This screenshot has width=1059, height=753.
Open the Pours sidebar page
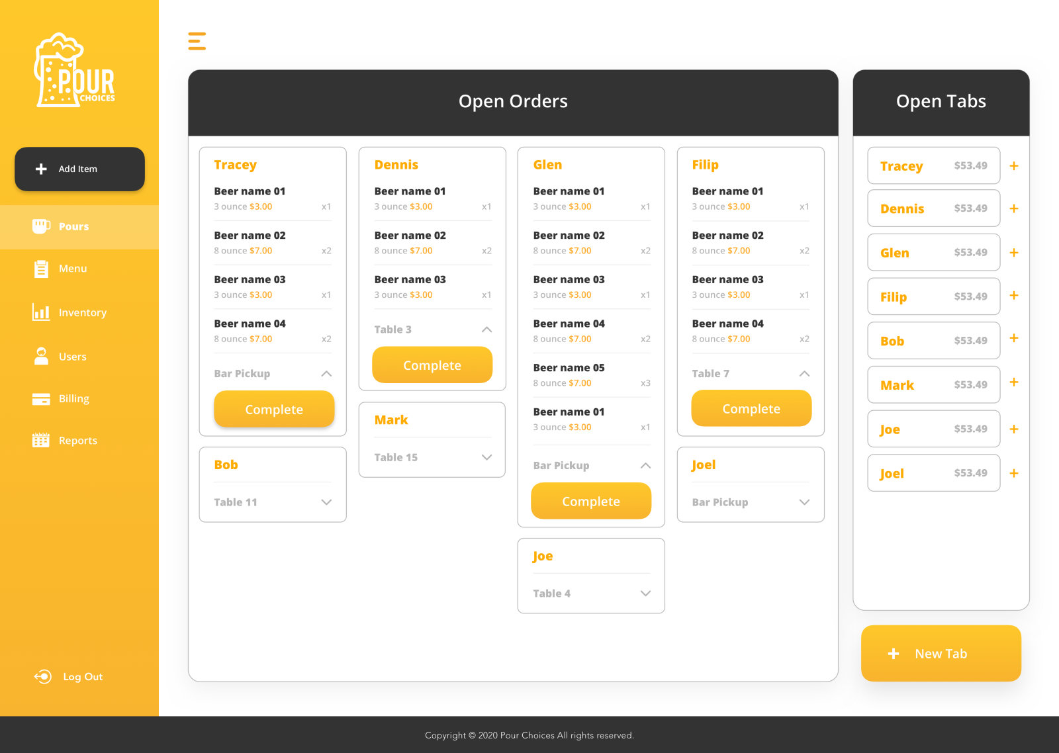point(79,227)
